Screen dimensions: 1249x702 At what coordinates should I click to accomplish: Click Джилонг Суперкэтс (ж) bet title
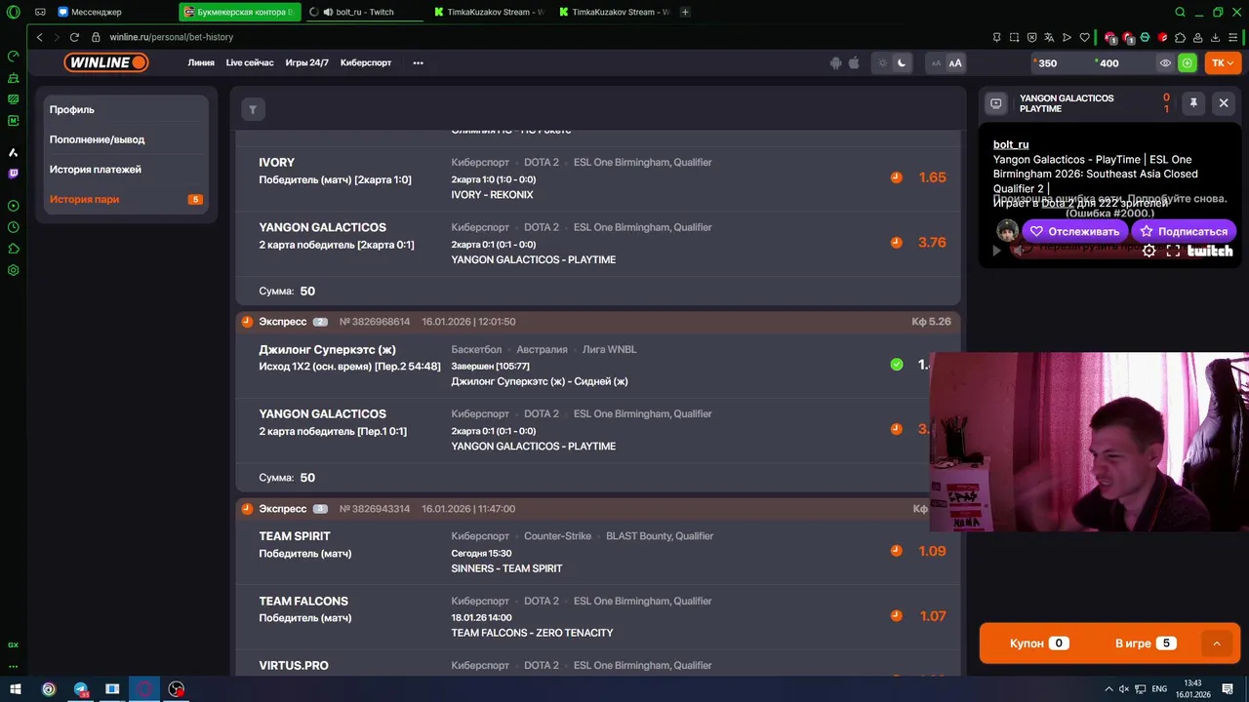[x=327, y=350]
